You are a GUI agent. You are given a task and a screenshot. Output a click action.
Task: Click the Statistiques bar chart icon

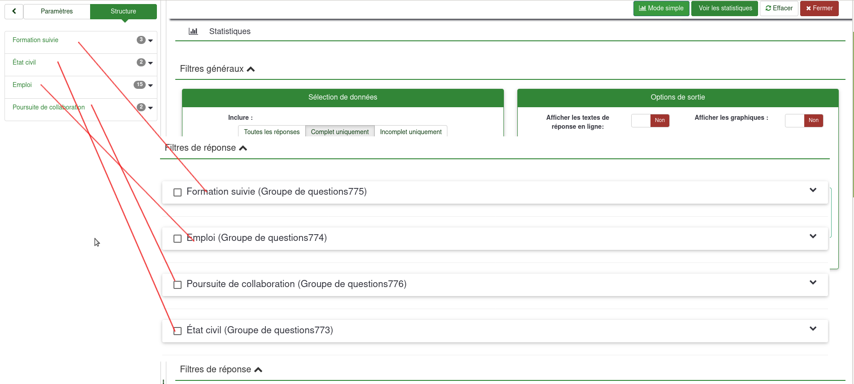tap(193, 31)
